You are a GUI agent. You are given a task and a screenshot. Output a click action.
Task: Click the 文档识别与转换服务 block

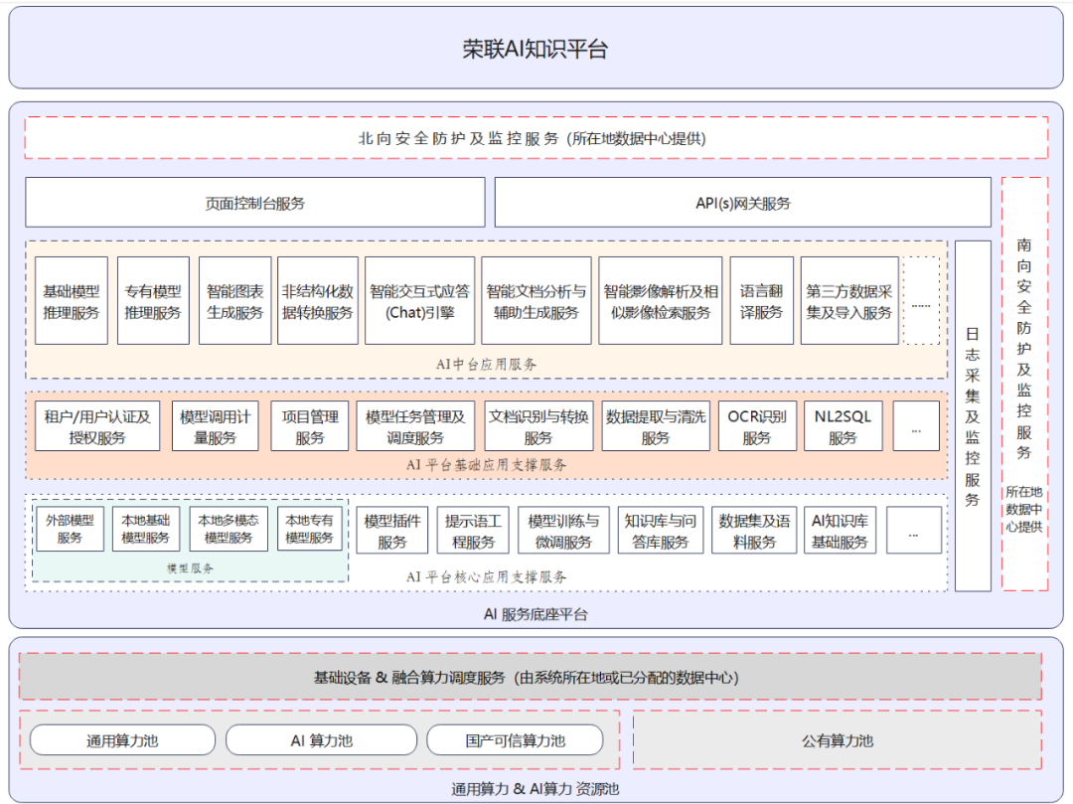538,425
